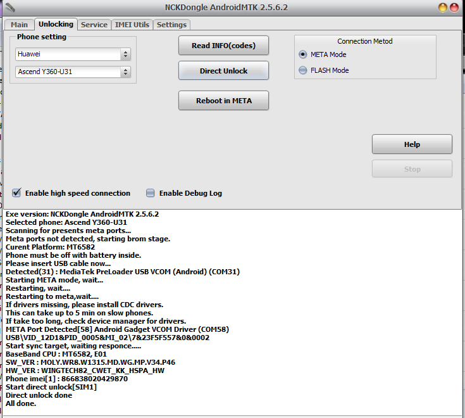Click the Read INFO(codes) button
The image size is (465, 418).
223,46
